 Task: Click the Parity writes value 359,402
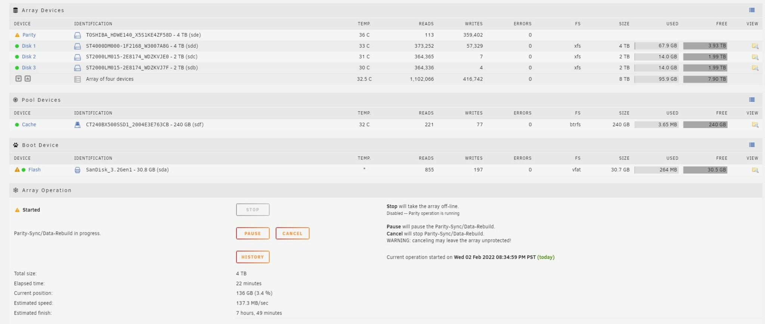pos(473,35)
